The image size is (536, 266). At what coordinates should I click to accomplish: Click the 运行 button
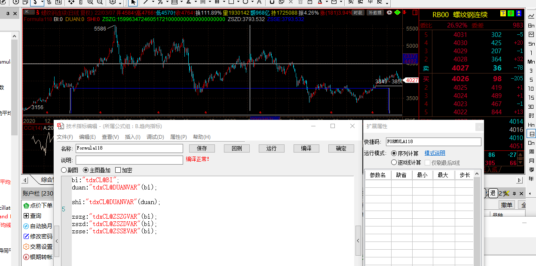click(272, 148)
